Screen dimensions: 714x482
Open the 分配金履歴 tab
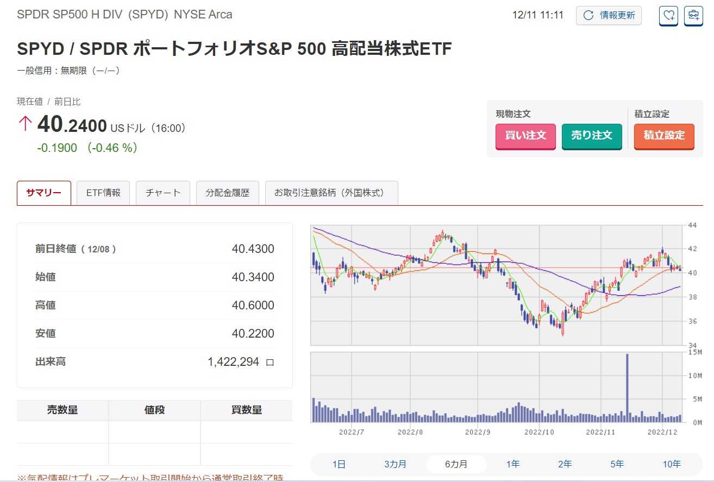(228, 193)
